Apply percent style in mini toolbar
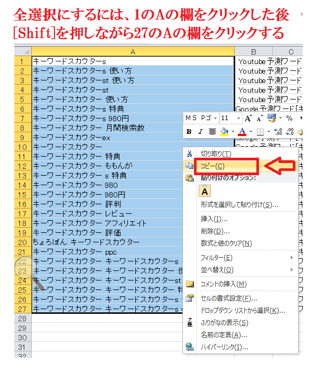Screen dimensions: 324x380 tap(290, 118)
